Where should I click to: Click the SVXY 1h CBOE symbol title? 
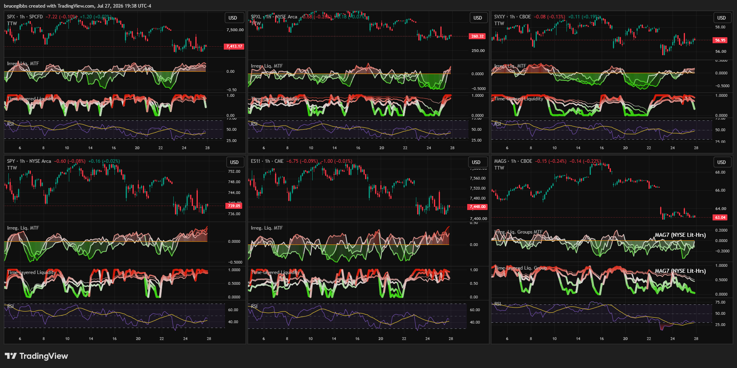pos(512,17)
